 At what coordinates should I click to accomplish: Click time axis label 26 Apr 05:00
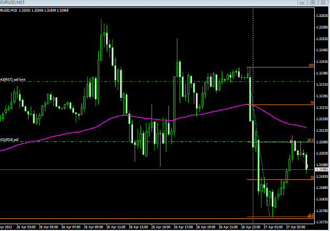pyautogui.click(x=49, y=227)
